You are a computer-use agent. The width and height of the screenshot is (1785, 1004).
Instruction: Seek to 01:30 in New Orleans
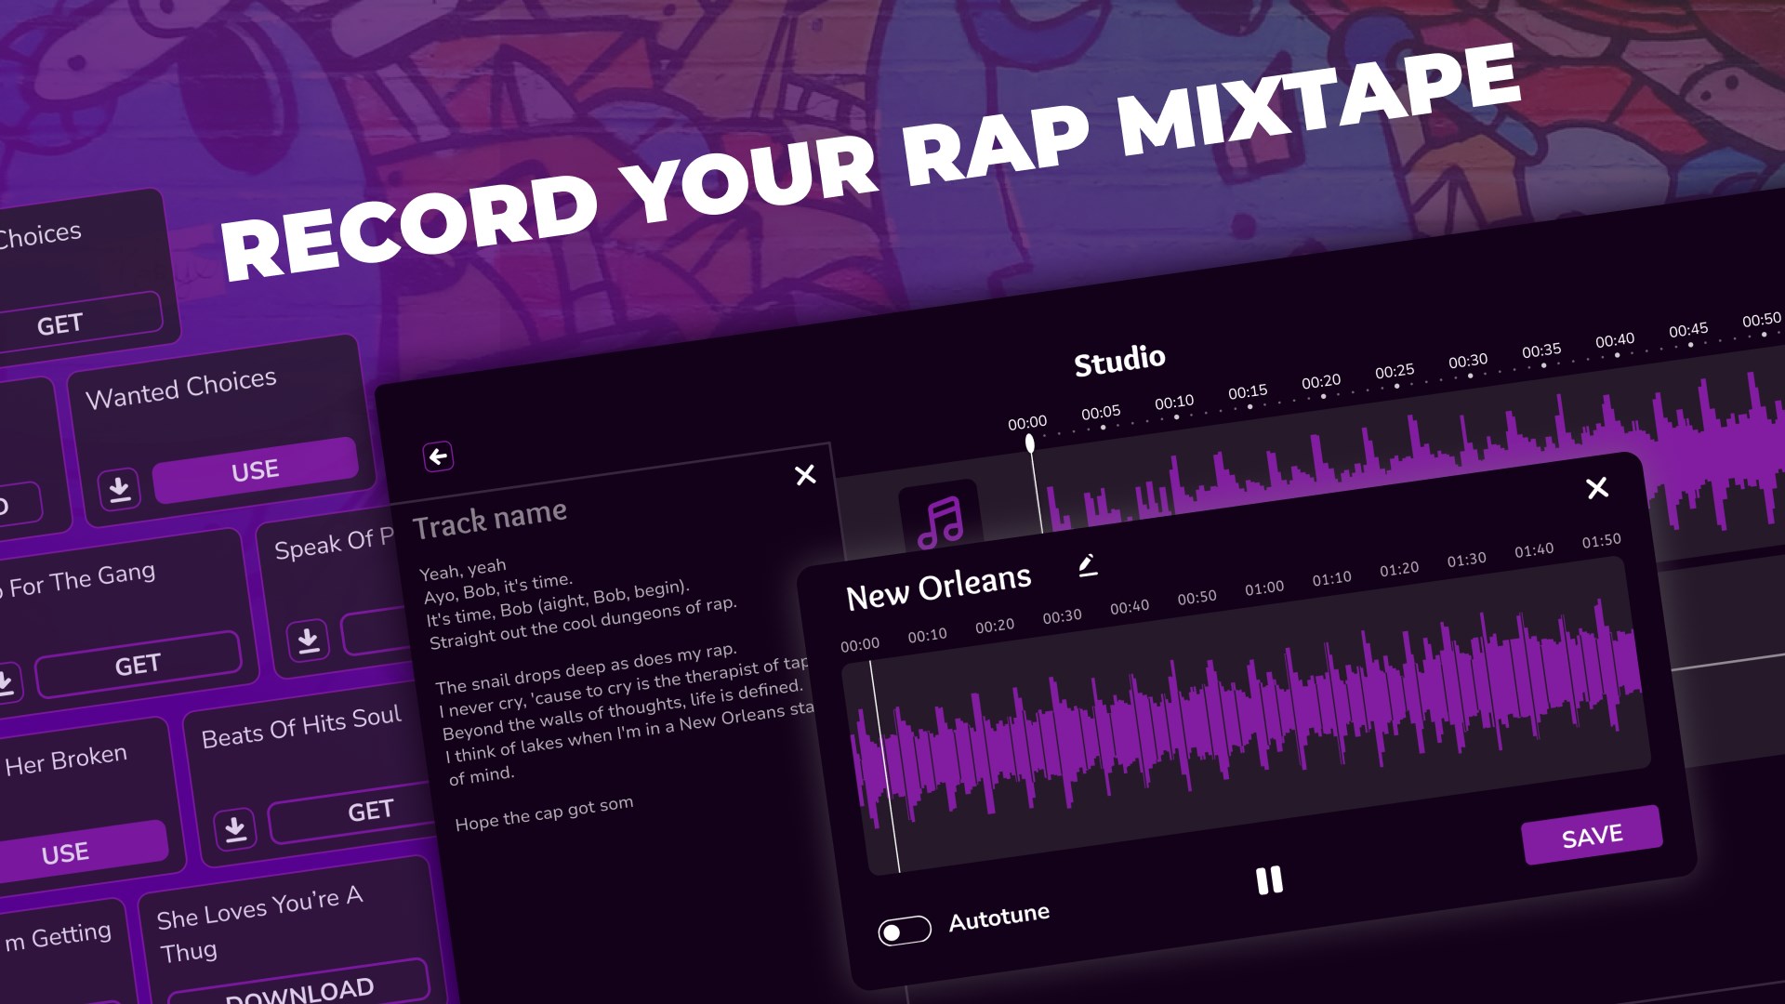(x=1466, y=560)
